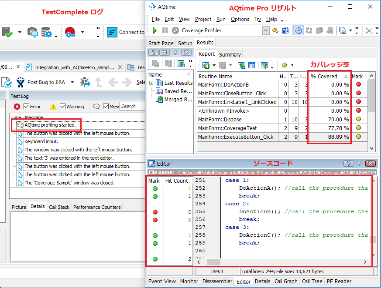Open the Post Bug to JIRA dropdown arrow
Image resolution: width=381 pixels, height=288 pixels.
72,82
